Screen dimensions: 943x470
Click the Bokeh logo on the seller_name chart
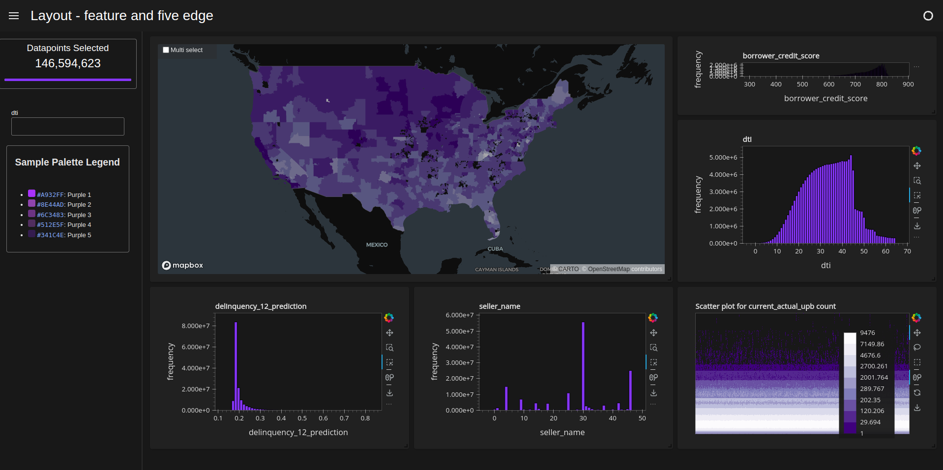coord(653,318)
